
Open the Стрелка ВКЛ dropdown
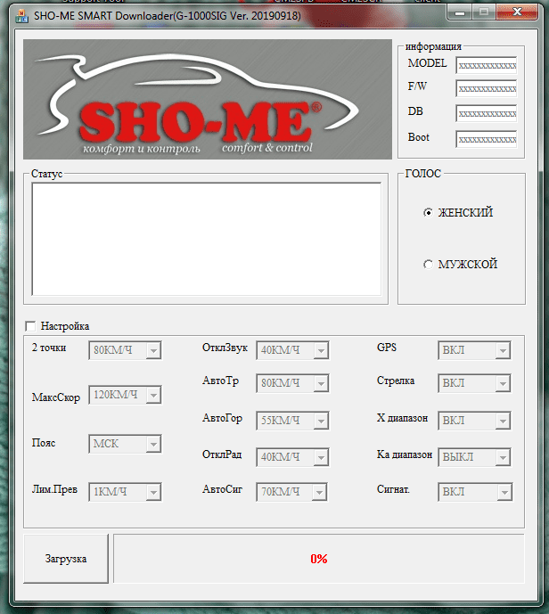pyautogui.click(x=475, y=383)
